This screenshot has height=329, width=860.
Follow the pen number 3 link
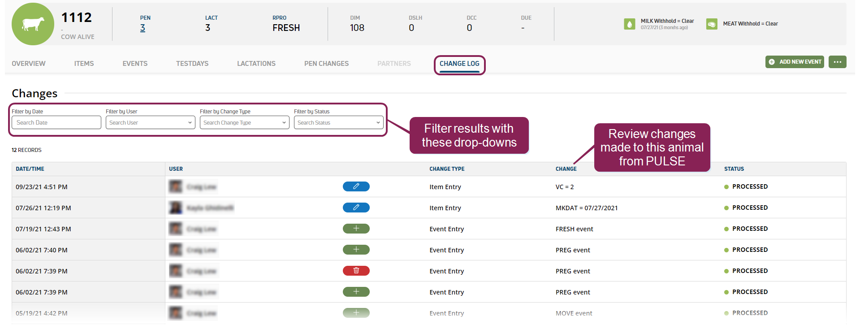pos(143,28)
